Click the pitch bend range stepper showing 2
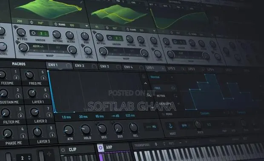Viewport: 264px width, 161px height. 29,158
